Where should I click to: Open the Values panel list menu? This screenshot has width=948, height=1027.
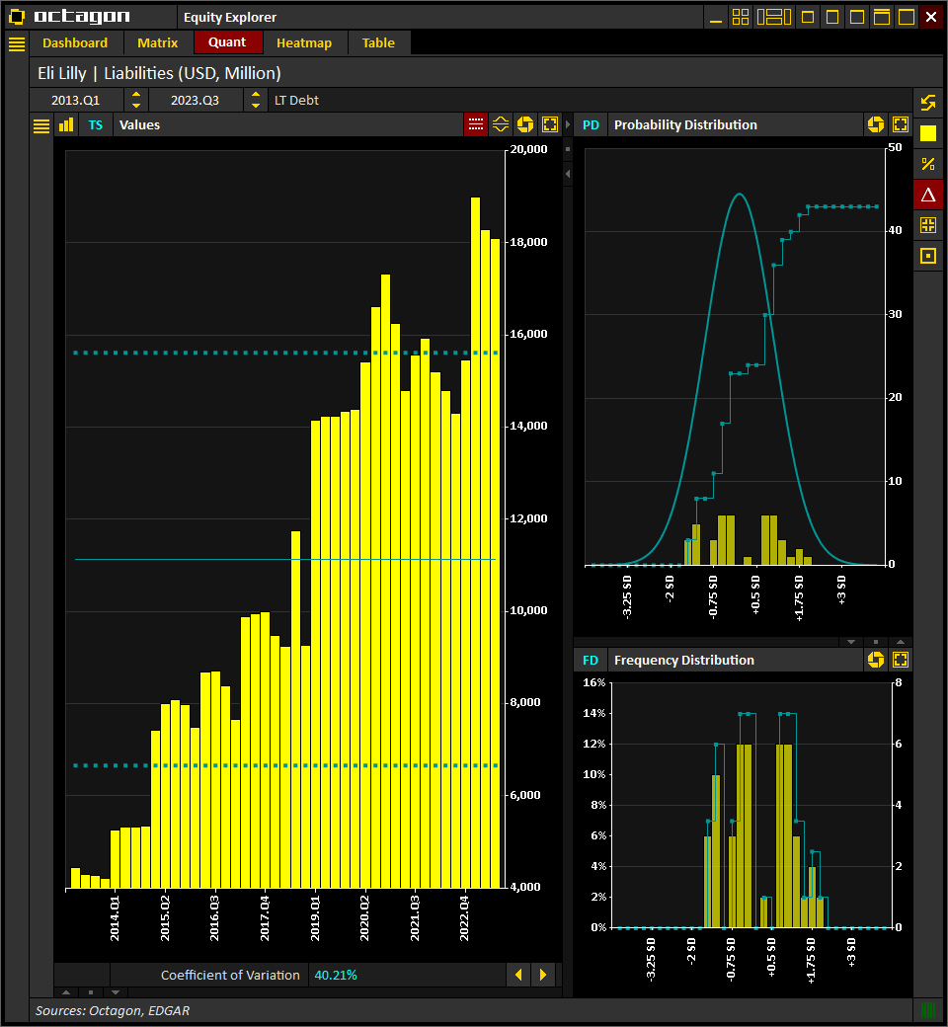click(x=41, y=125)
